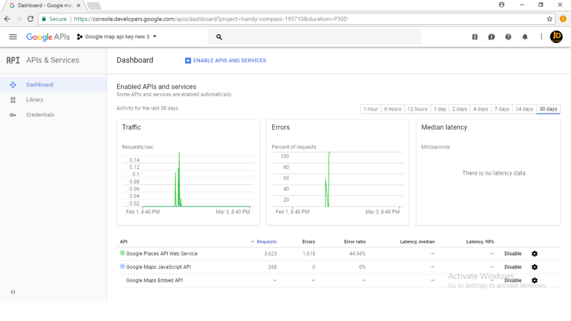Toggle the blue Maps JavaScript API swatch
Screen dimensions: 571x321
[122, 266]
